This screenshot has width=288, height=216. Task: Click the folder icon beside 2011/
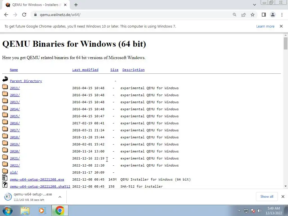pyautogui.click(x=5, y=87)
